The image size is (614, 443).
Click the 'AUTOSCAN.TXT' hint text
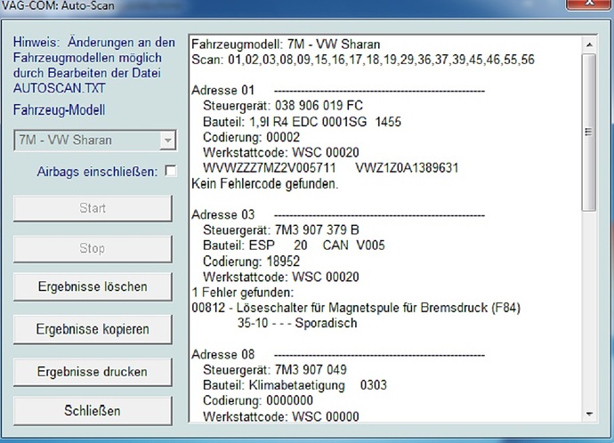(59, 88)
